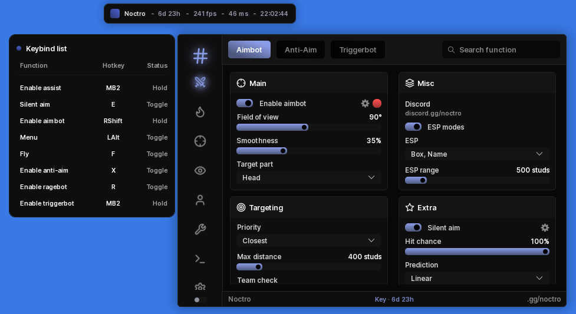Click the Hotkey column header
Screen dimensions: 576x314
tap(113, 65)
